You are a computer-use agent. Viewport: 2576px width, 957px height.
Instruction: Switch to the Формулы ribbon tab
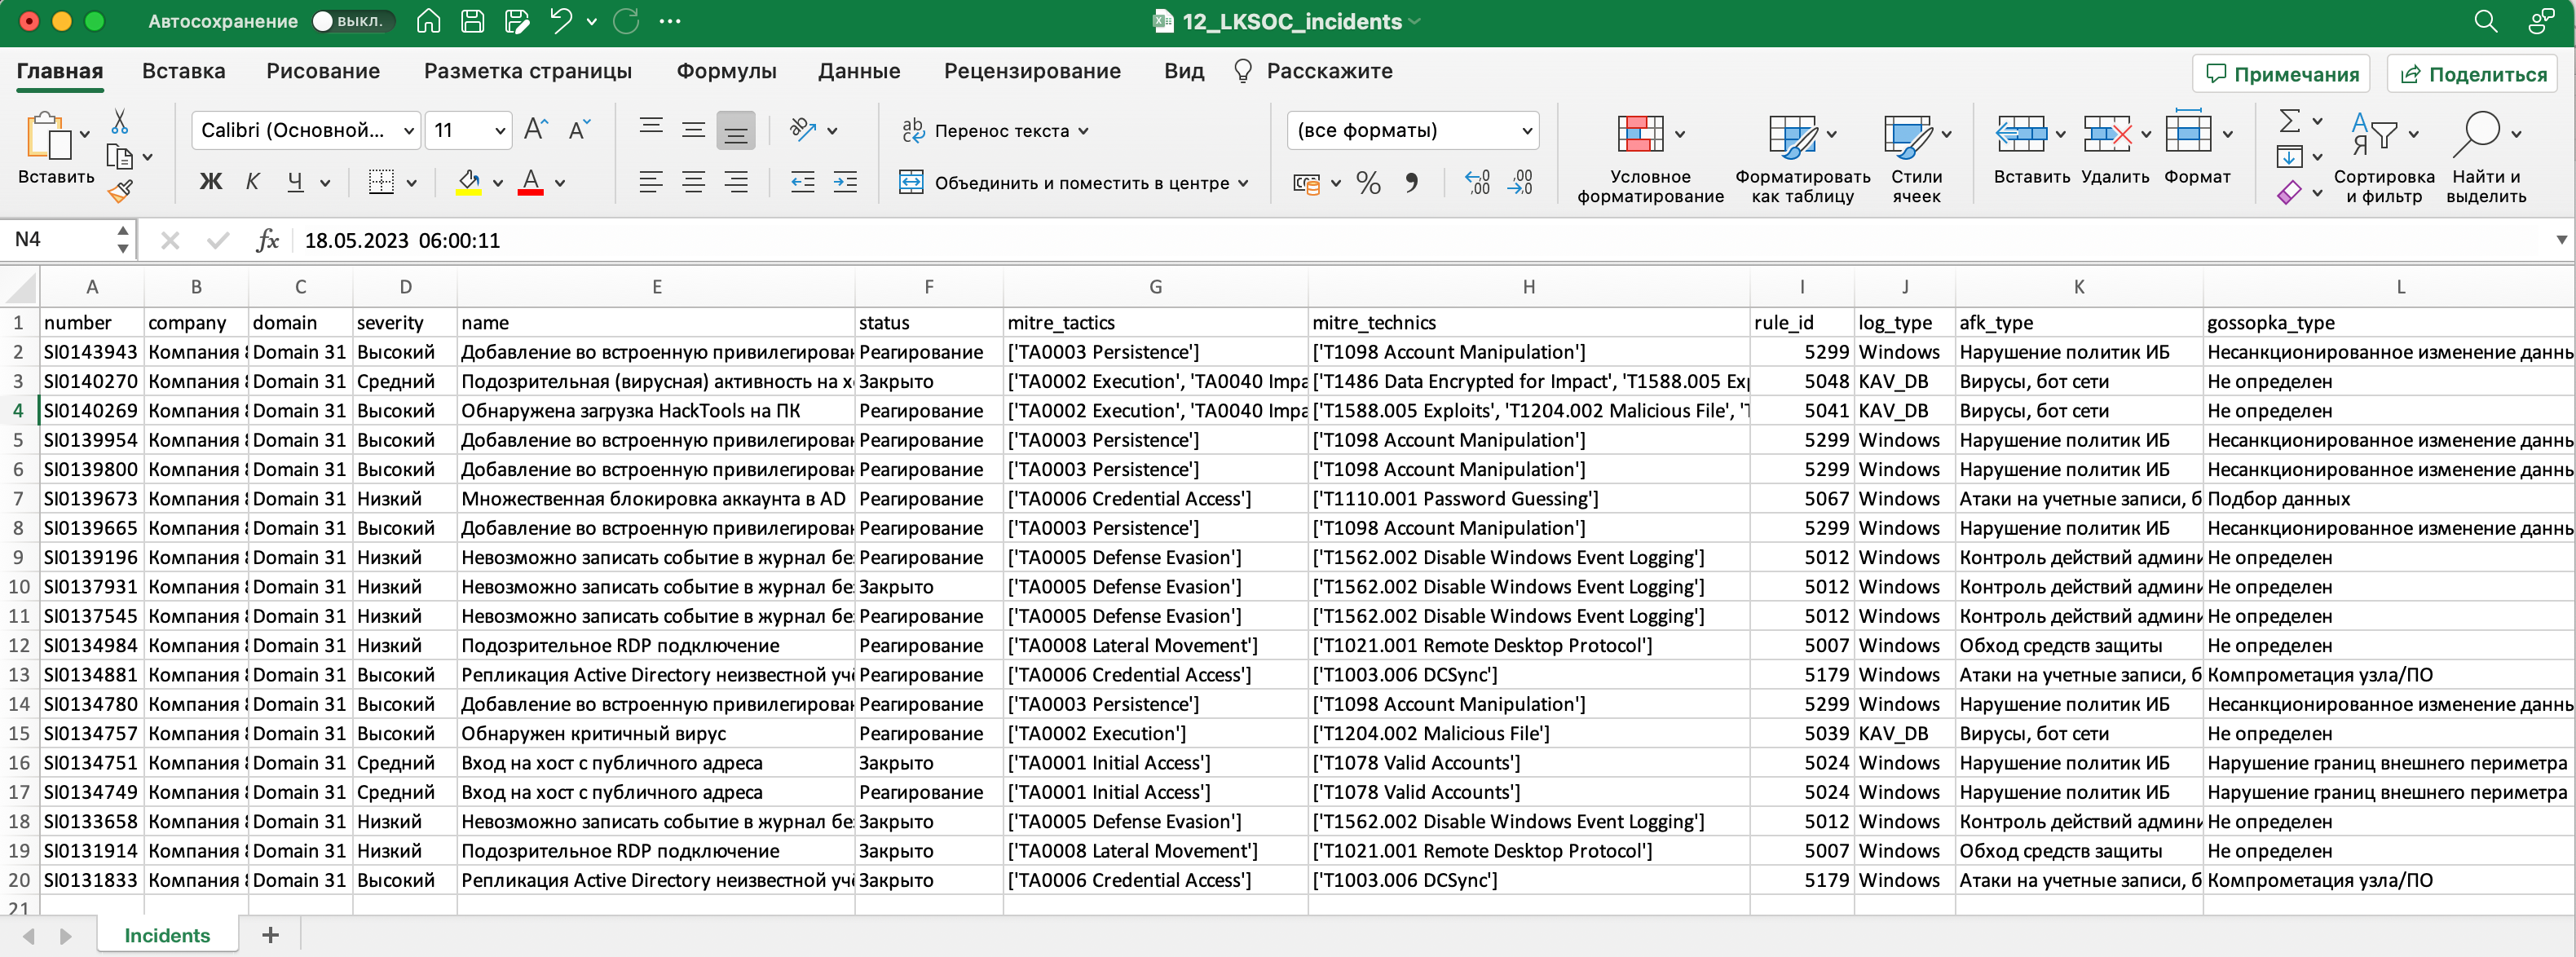(726, 71)
